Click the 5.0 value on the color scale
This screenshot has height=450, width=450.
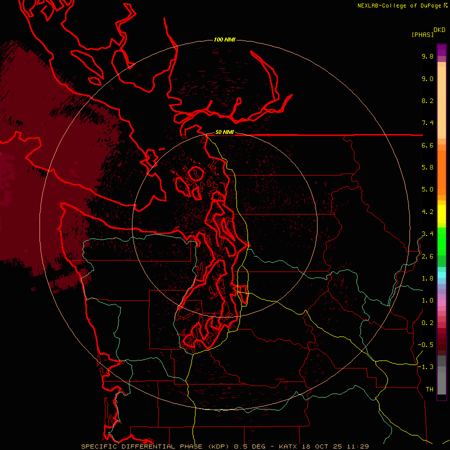coord(427,189)
